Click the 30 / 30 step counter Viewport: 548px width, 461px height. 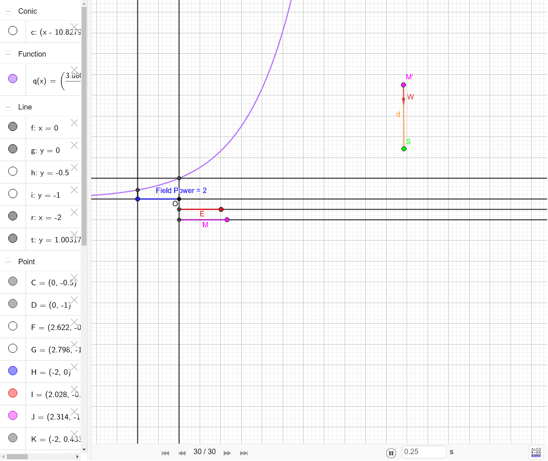click(x=205, y=452)
